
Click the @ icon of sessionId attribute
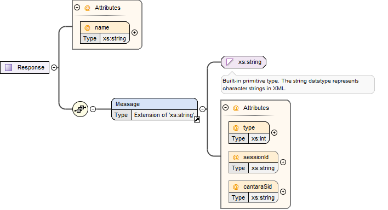pos(236,157)
